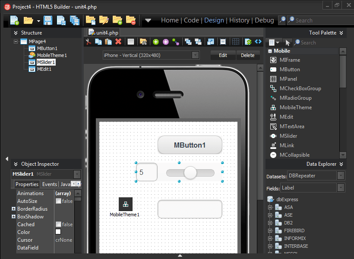354x259 pixels.
Task: Click the open folder icon in the main toolbar
Action: click(28, 21)
